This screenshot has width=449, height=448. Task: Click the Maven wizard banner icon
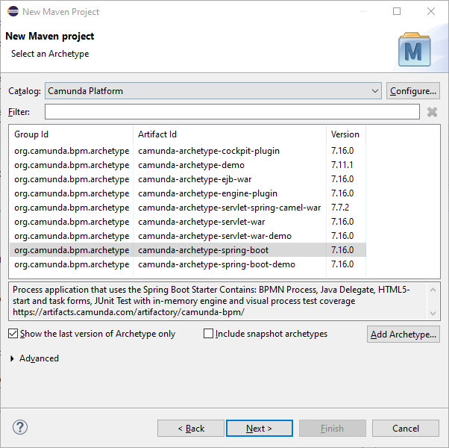coord(413,49)
